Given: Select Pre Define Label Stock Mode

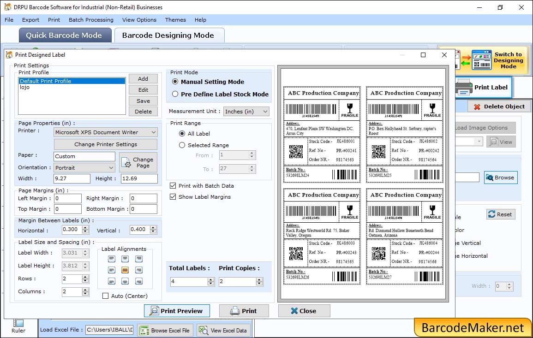Looking at the screenshot, I should tap(175, 94).
